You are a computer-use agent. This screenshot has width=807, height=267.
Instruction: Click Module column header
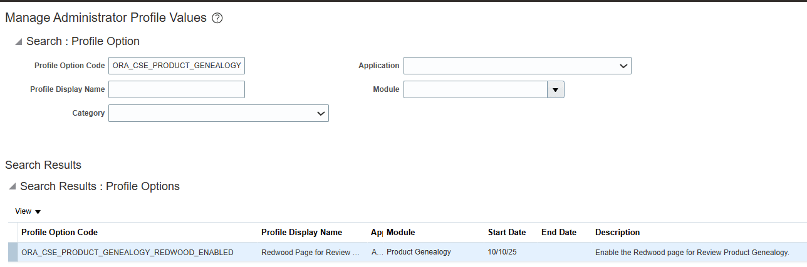(401, 232)
